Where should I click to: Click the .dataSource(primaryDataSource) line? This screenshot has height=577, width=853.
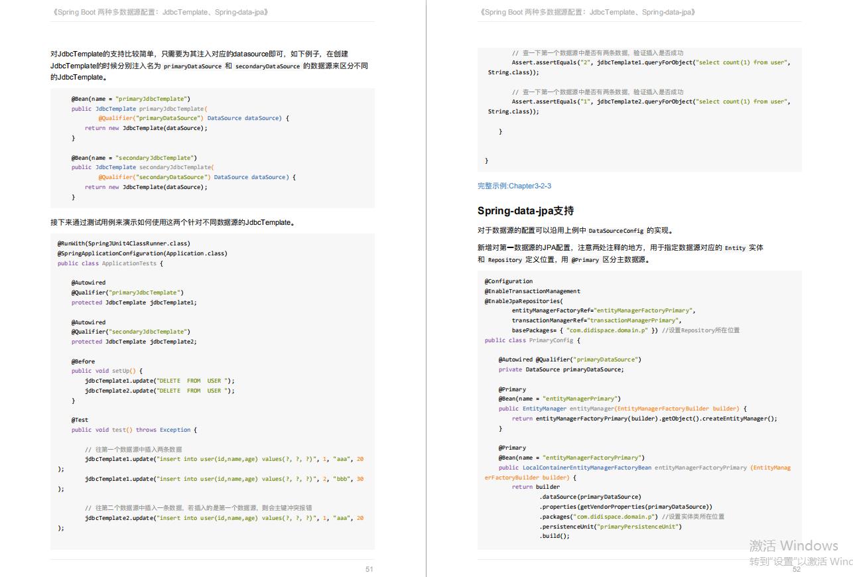click(590, 497)
